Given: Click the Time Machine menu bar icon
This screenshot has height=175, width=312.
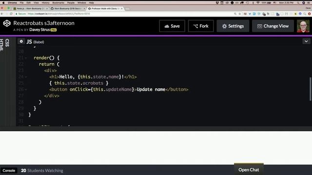Looking at the screenshot, I should (x=247, y=3).
